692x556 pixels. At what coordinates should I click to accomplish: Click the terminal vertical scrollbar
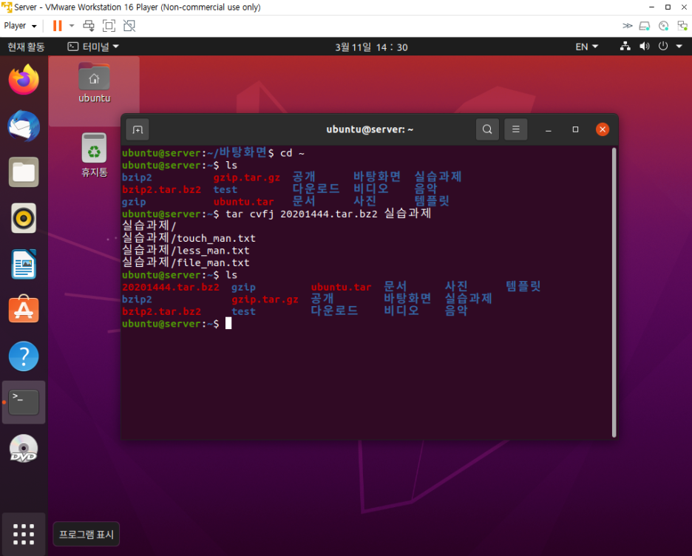click(614, 293)
